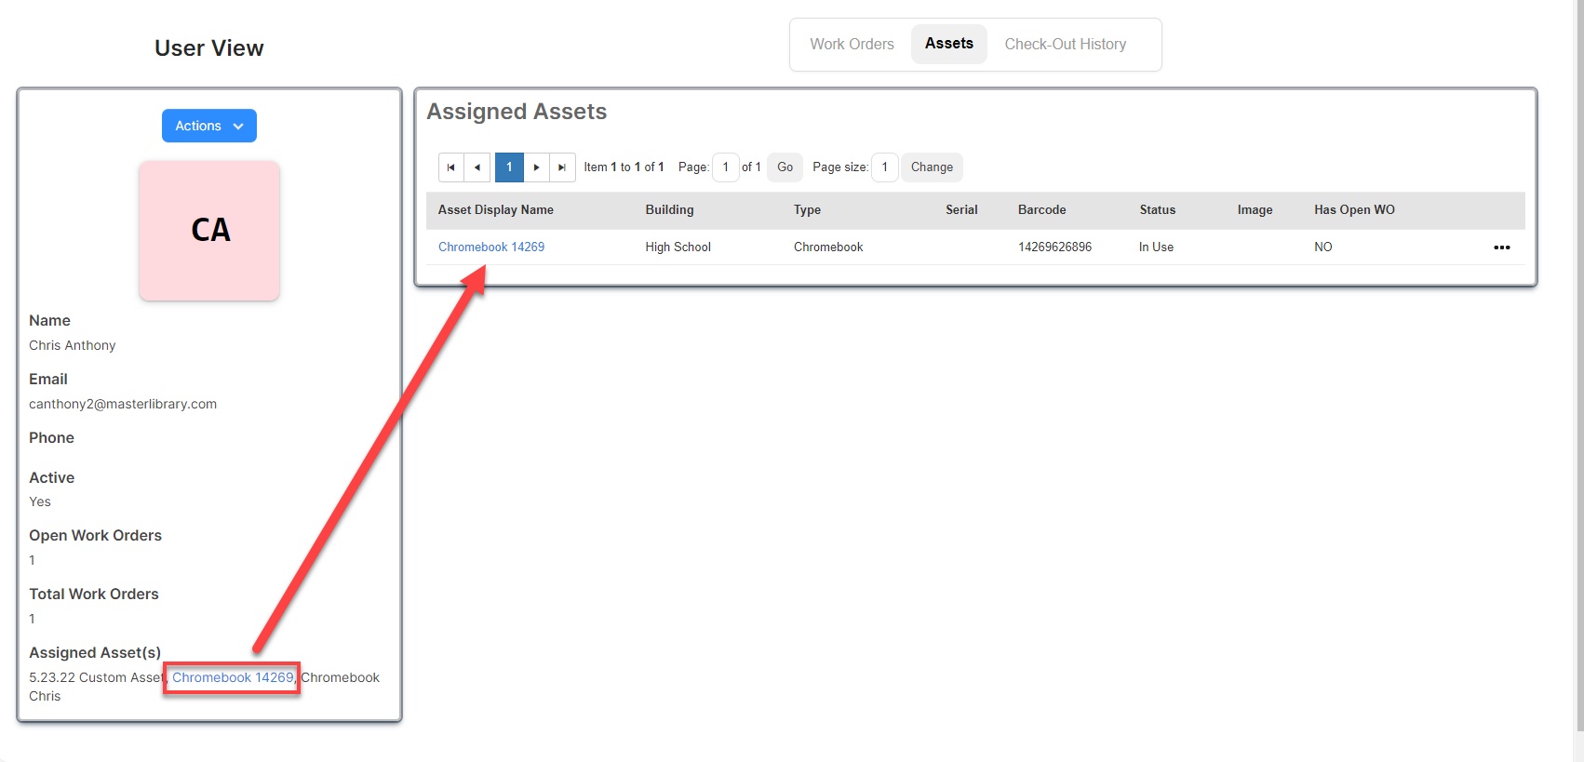Screen dimensions: 1584x762
Task: Sort by Barcode column header
Action: point(1041,210)
